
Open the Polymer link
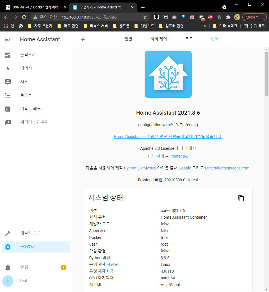[148, 168]
